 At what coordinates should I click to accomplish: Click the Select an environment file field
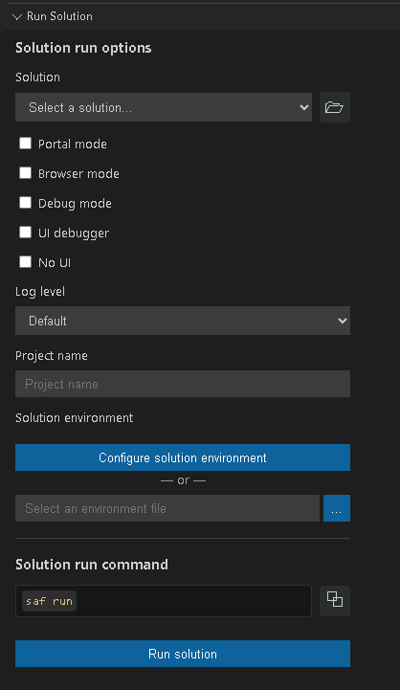pyautogui.click(x=167, y=508)
